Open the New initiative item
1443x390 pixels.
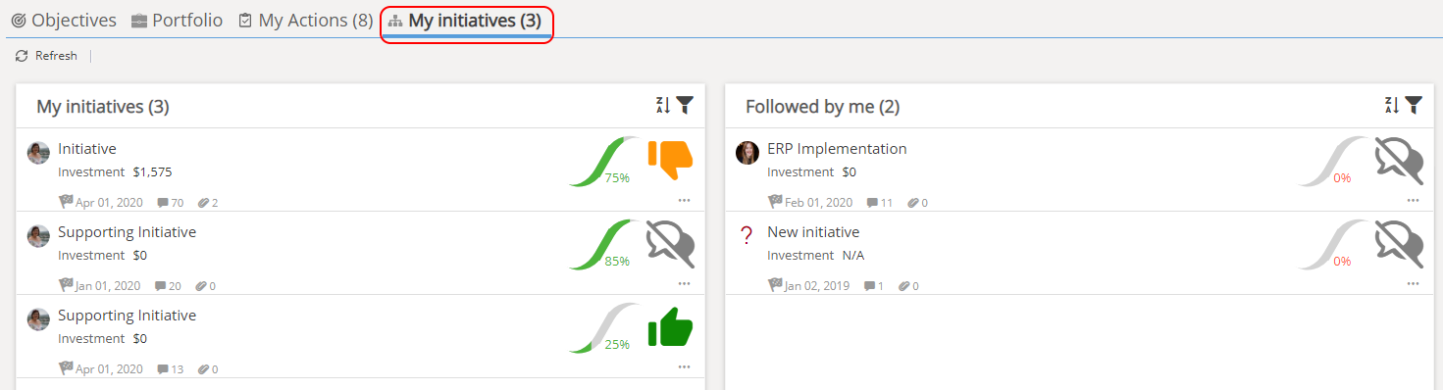(x=813, y=232)
